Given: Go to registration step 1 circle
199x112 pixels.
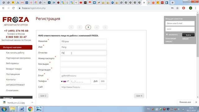Looking at the screenshot, I should click(x=71, y=27).
